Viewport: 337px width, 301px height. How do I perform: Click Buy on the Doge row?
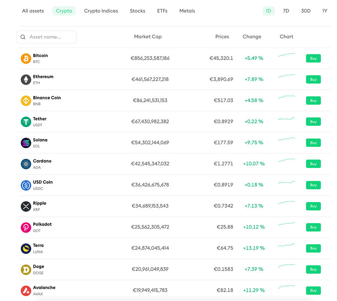(313, 270)
